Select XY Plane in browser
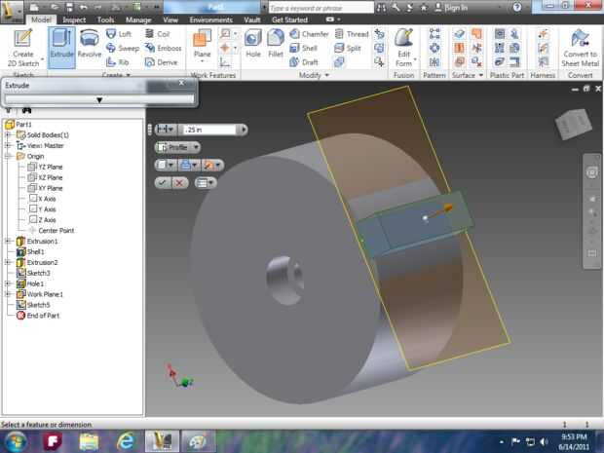Image resolution: width=604 pixels, height=453 pixels. [46, 188]
